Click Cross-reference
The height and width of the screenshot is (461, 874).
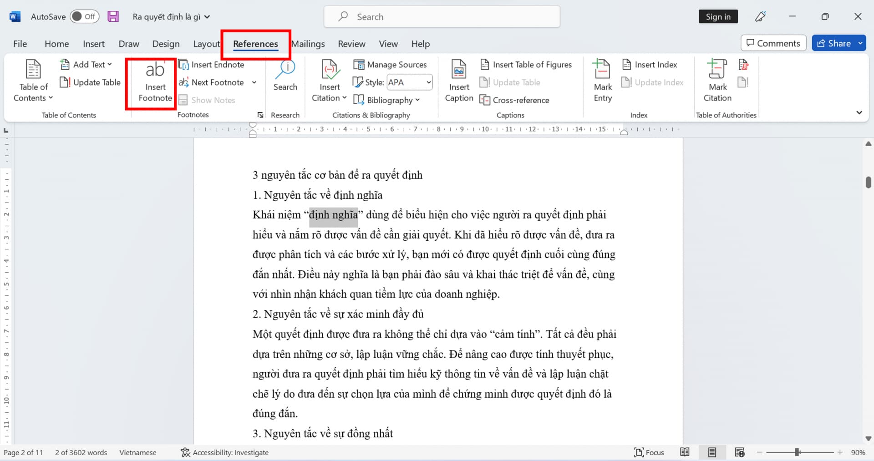click(515, 100)
